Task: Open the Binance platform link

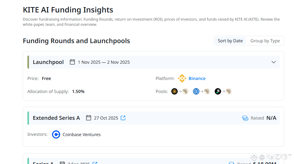Action: coord(197,78)
